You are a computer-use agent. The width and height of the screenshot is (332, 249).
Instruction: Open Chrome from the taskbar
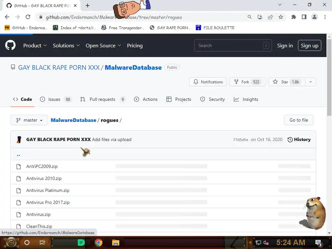(x=99, y=243)
